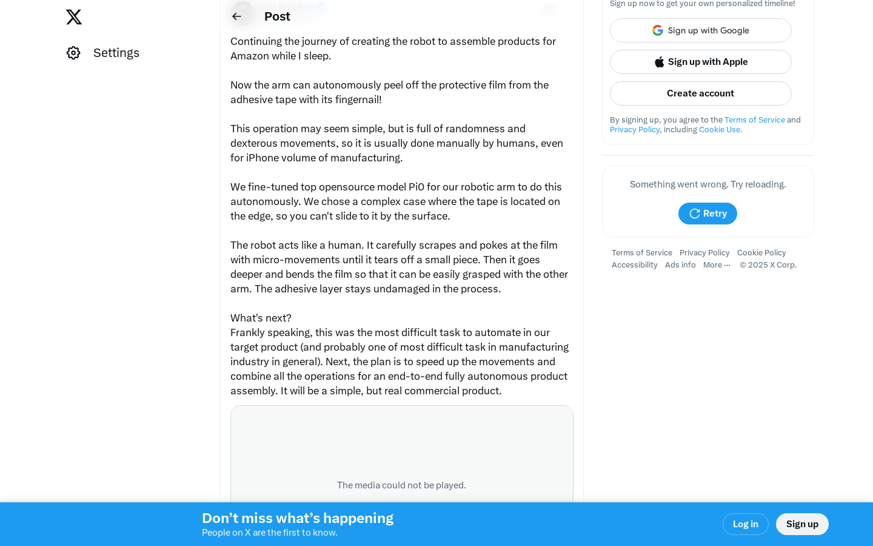Open Settings via the gear icon

click(73, 53)
